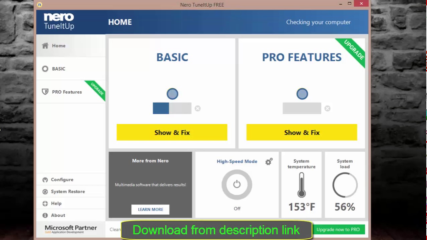Cancel the PRO FEATURES scan with the x icon
The width and height of the screenshot is (427, 240).
pyautogui.click(x=327, y=108)
